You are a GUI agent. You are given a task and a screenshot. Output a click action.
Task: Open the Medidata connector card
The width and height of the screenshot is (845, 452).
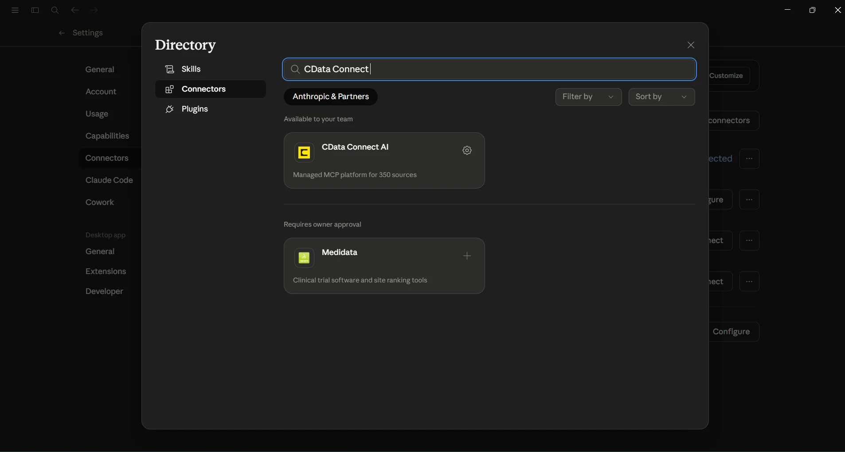tap(384, 266)
